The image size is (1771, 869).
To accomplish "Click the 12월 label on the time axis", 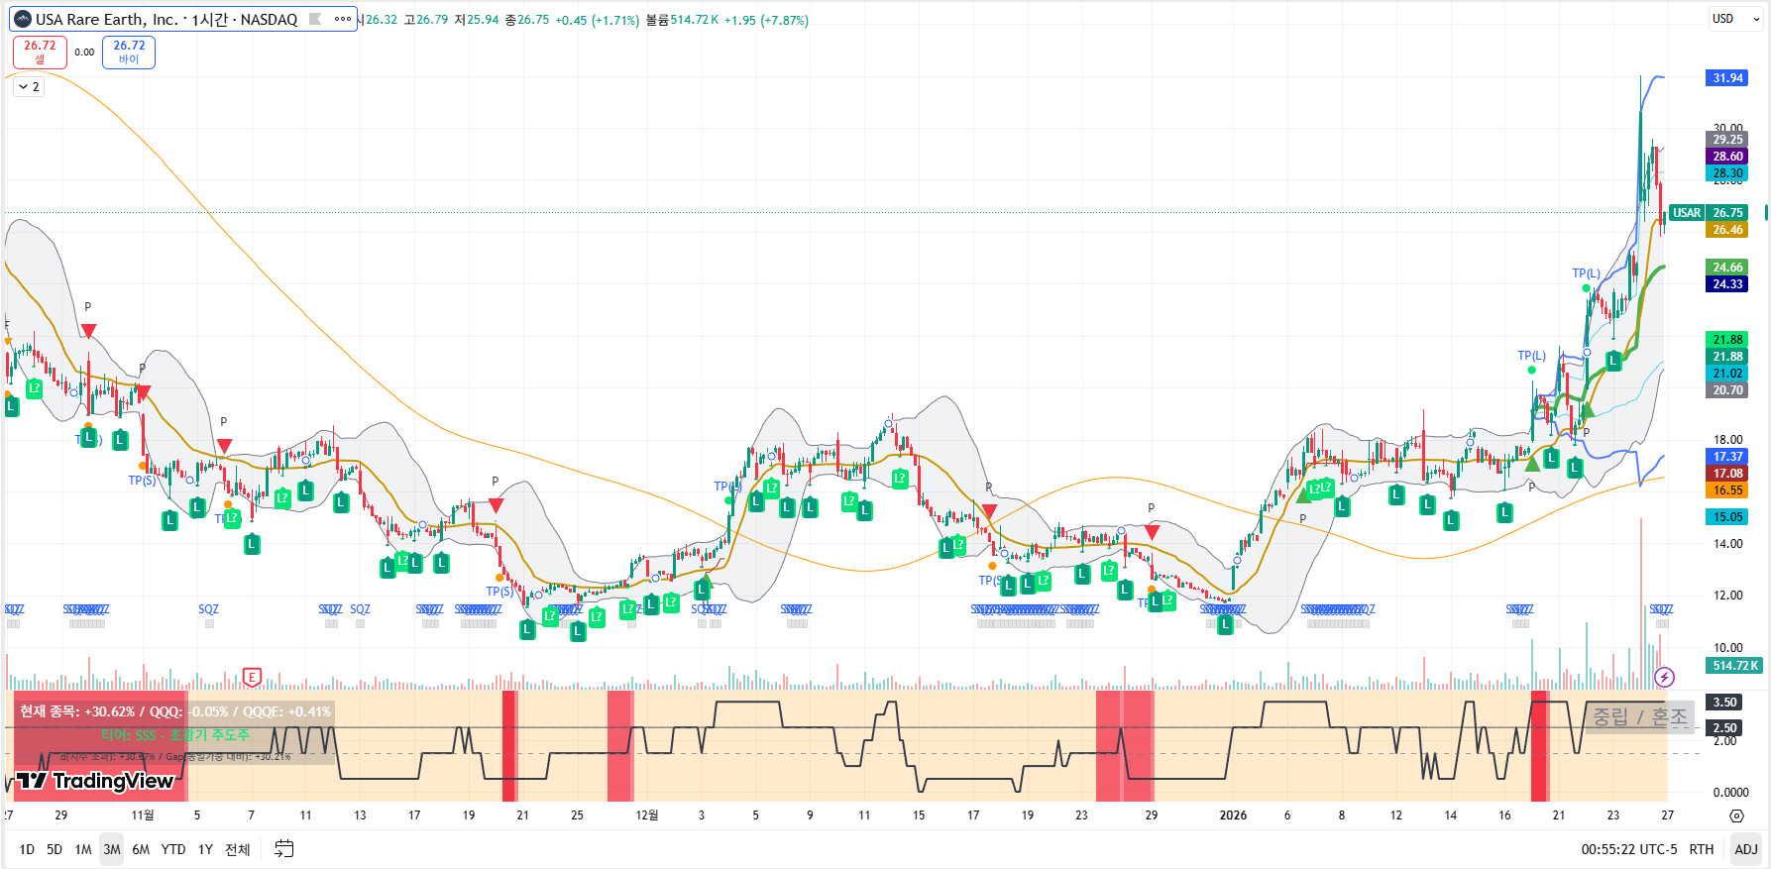I will [x=646, y=815].
